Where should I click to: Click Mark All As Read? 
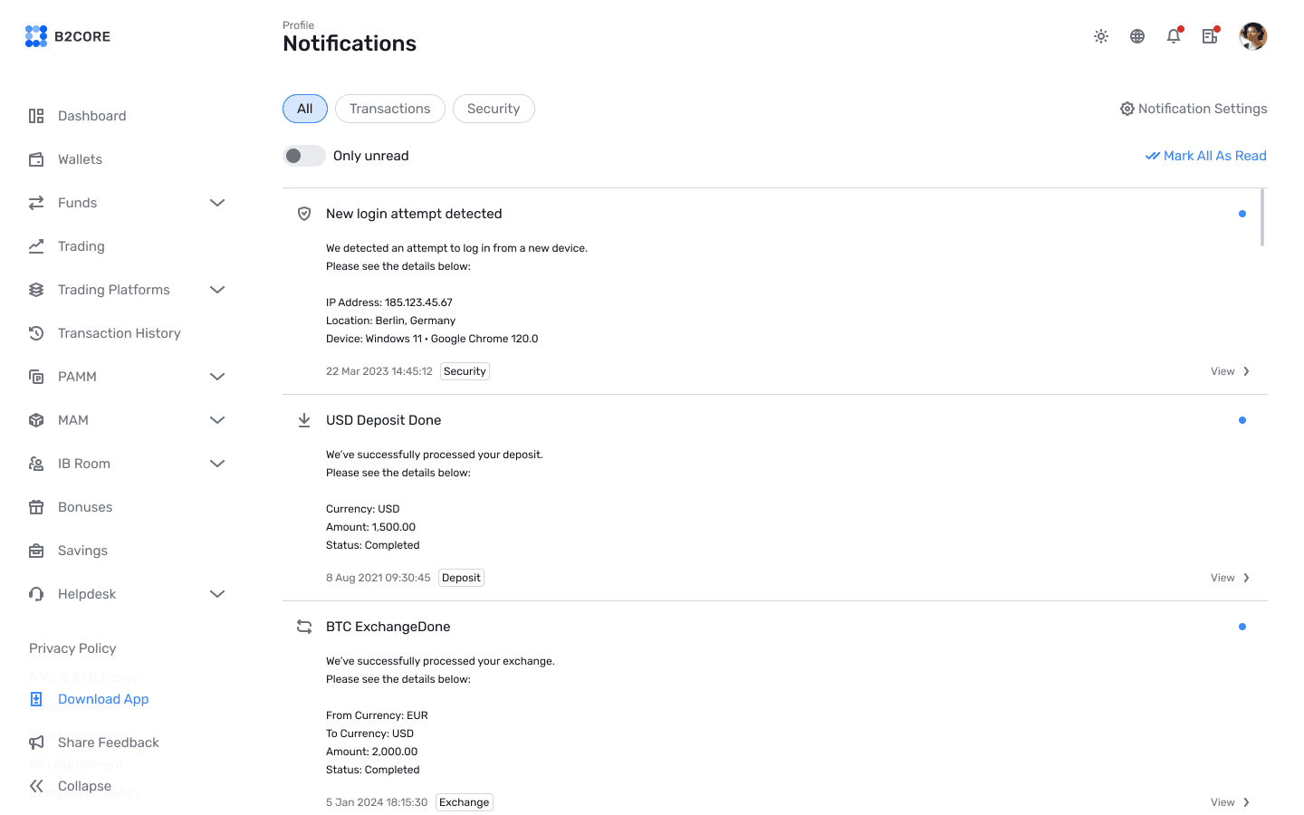(x=1205, y=155)
